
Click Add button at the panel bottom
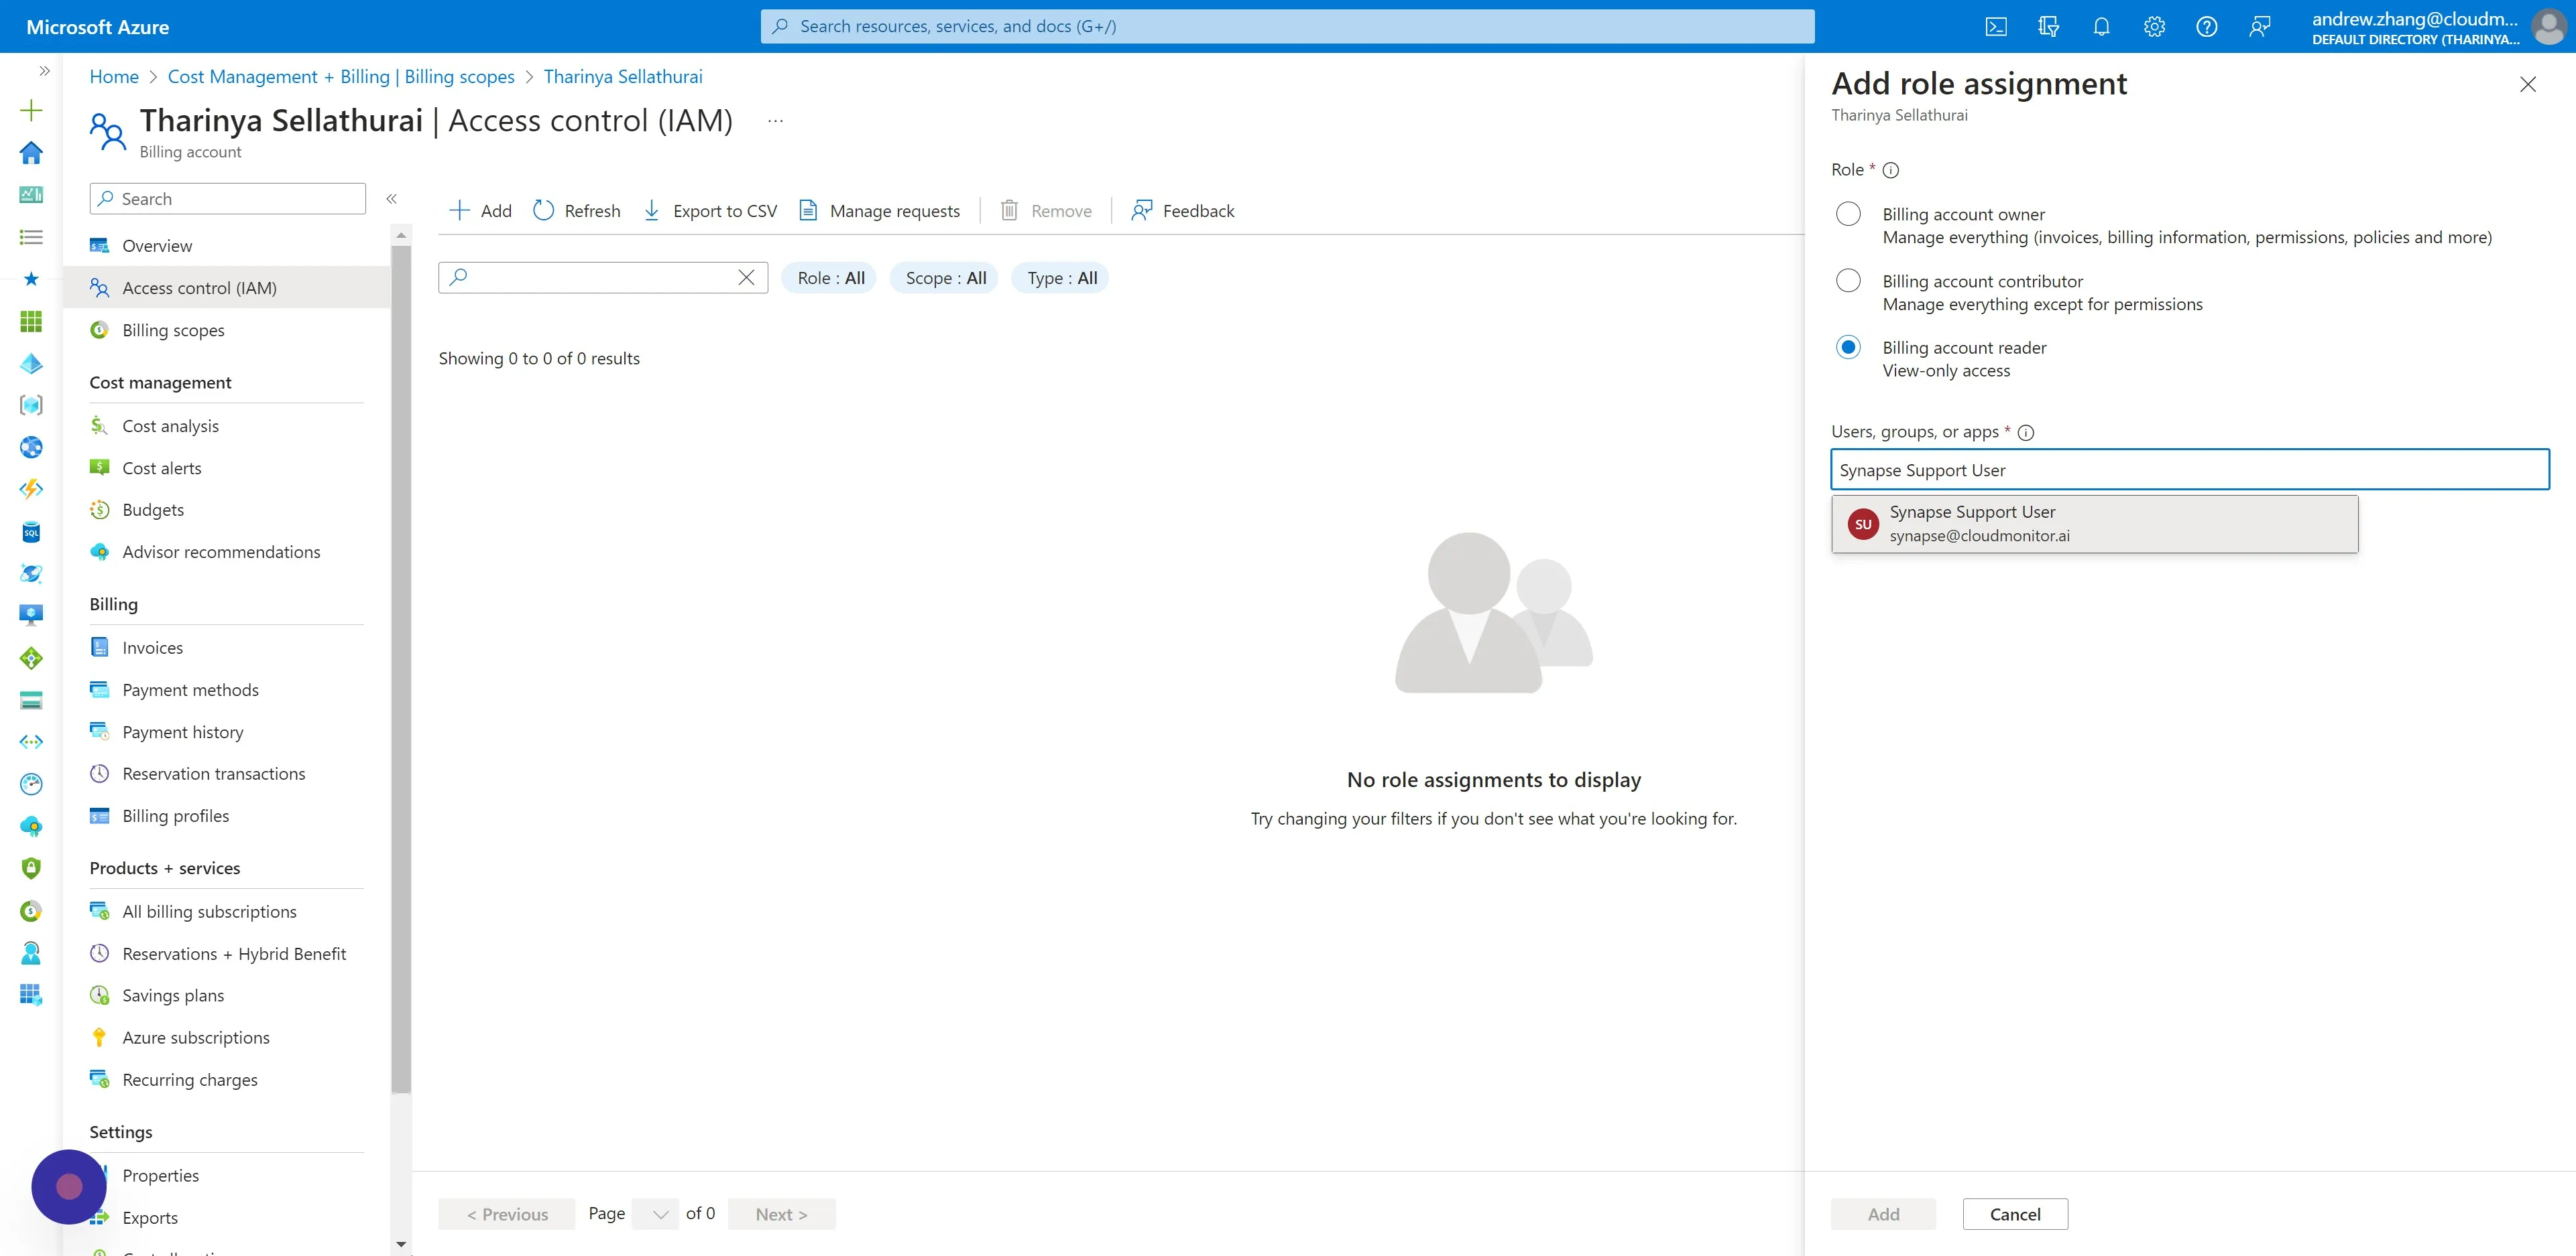(1883, 1214)
